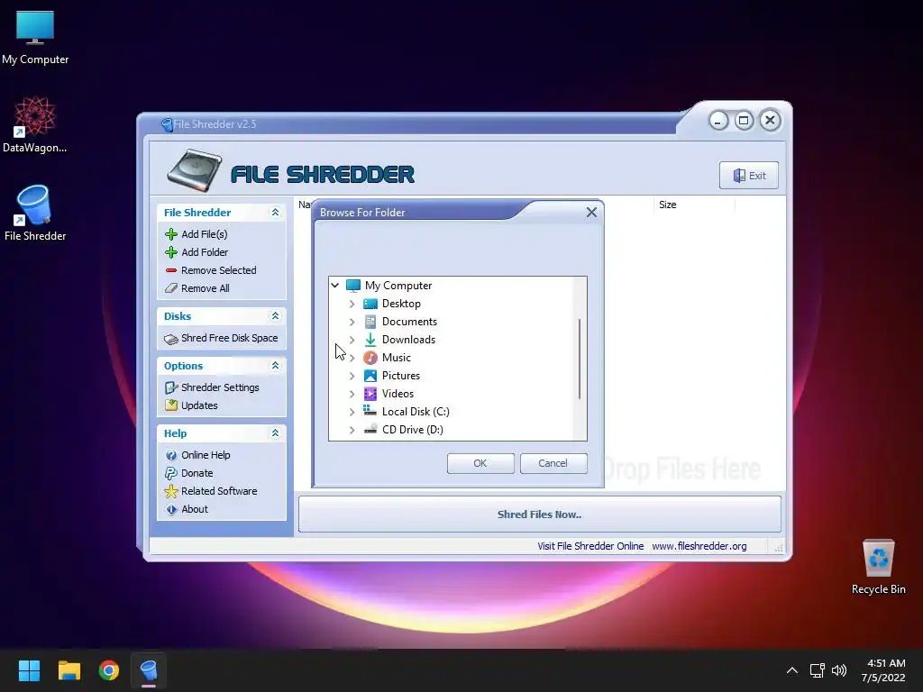This screenshot has width=923, height=692.
Task: Click the Local Disk (C:) drive icon
Action: [370, 411]
